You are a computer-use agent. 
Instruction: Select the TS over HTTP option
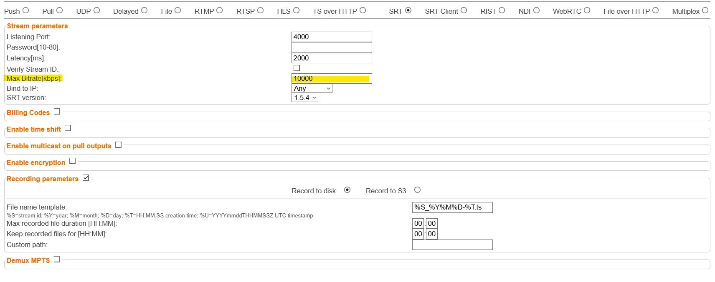pyautogui.click(x=363, y=10)
